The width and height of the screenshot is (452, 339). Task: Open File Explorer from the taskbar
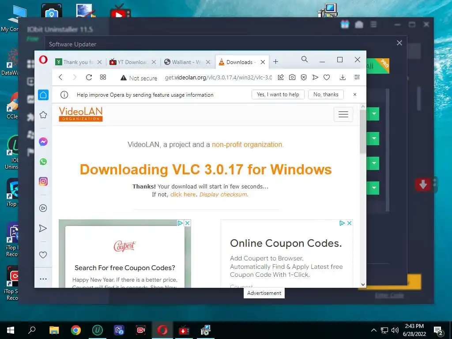point(54,330)
